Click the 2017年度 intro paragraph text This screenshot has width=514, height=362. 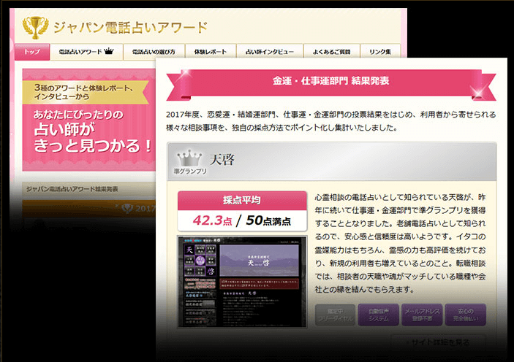tap(330, 121)
